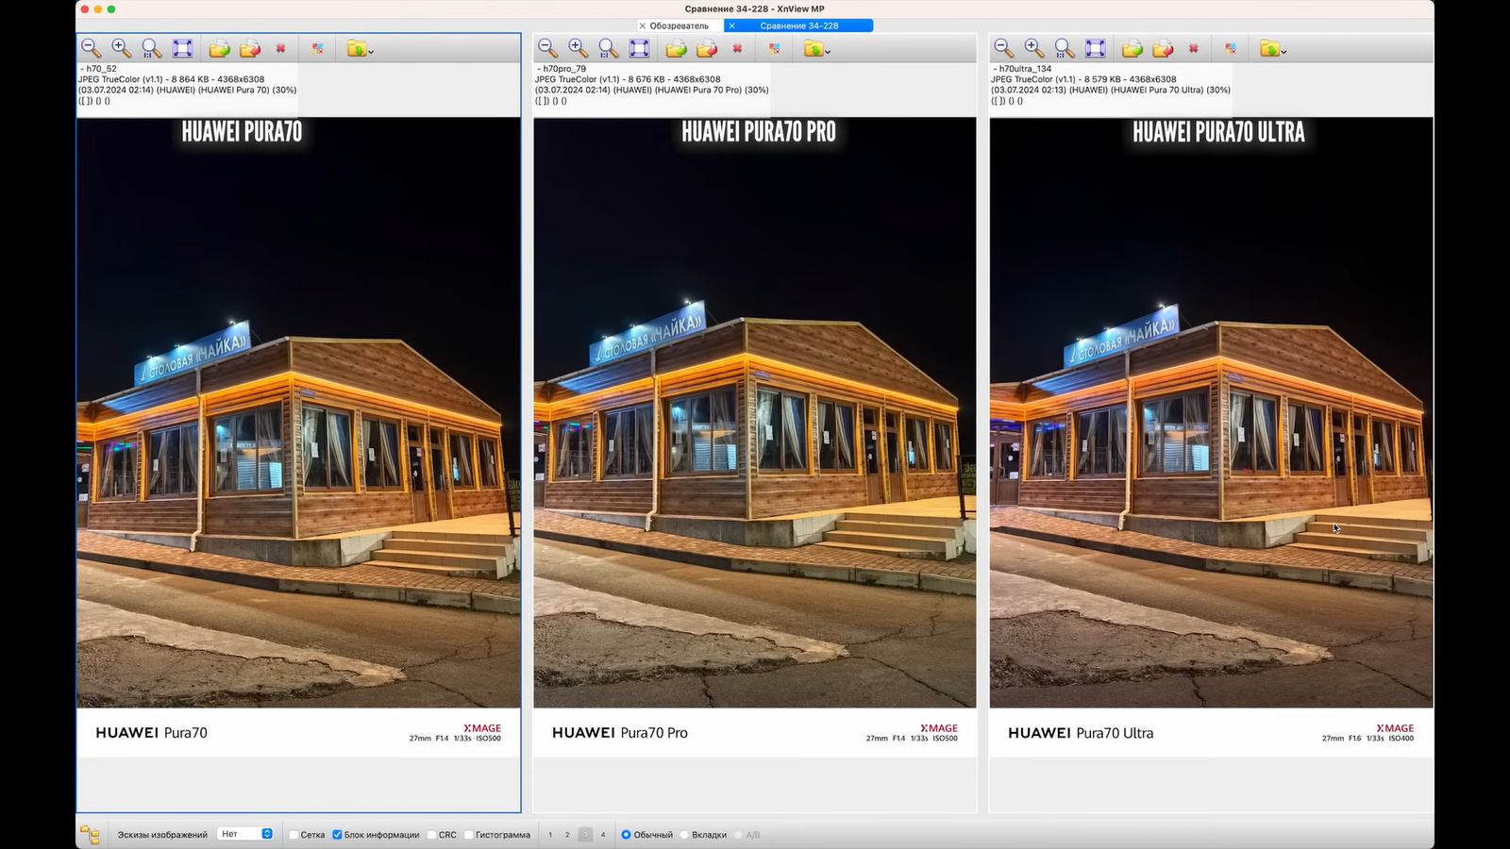Remove the h70_52 image with red X
Image resolution: width=1510 pixels, height=849 pixels.
(280, 48)
